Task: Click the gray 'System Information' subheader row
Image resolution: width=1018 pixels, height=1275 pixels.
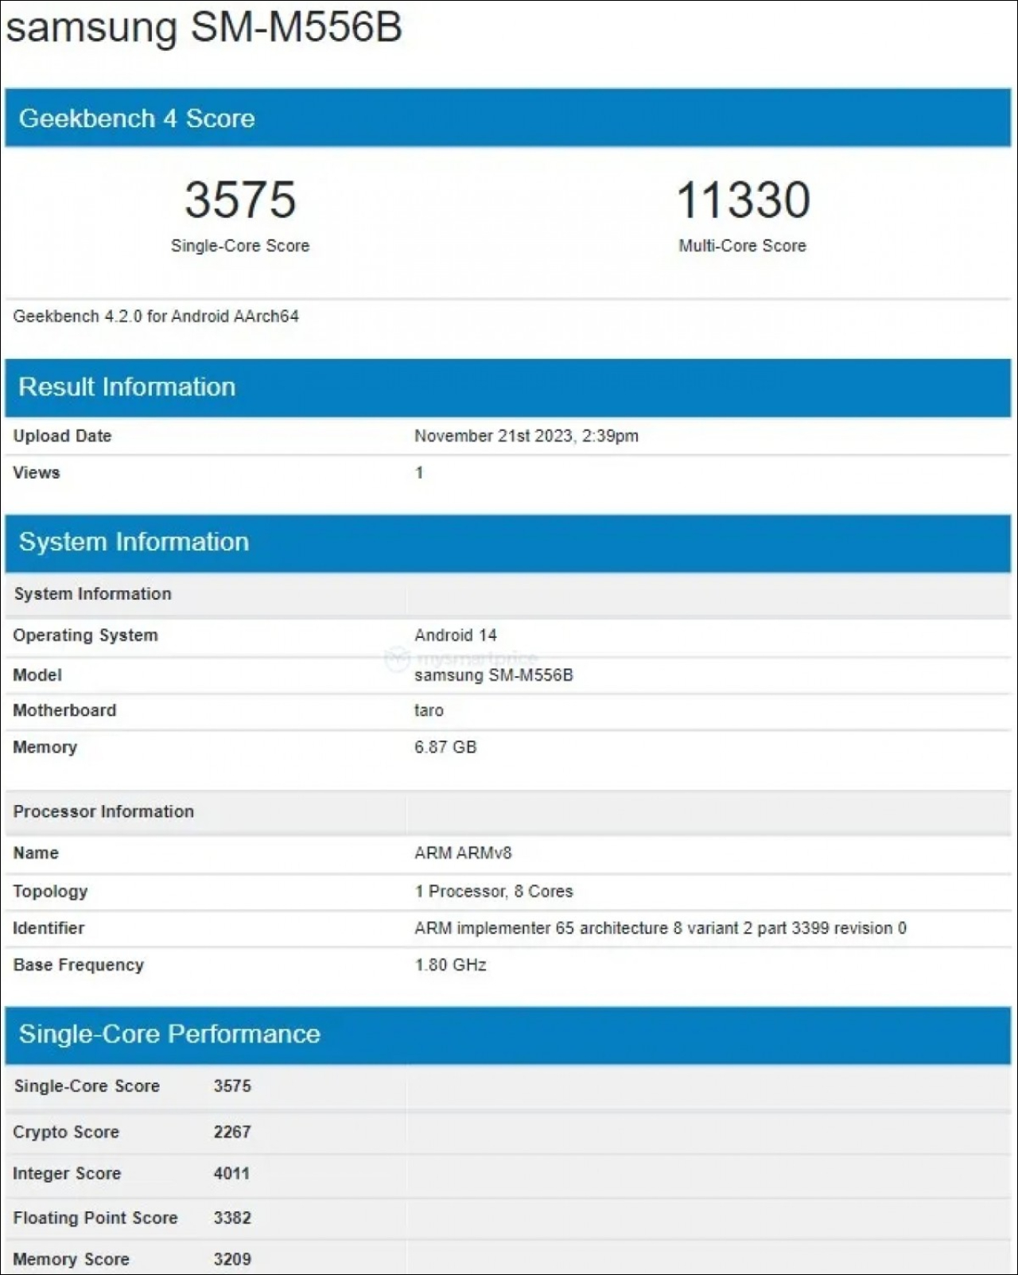Action: click(x=507, y=594)
